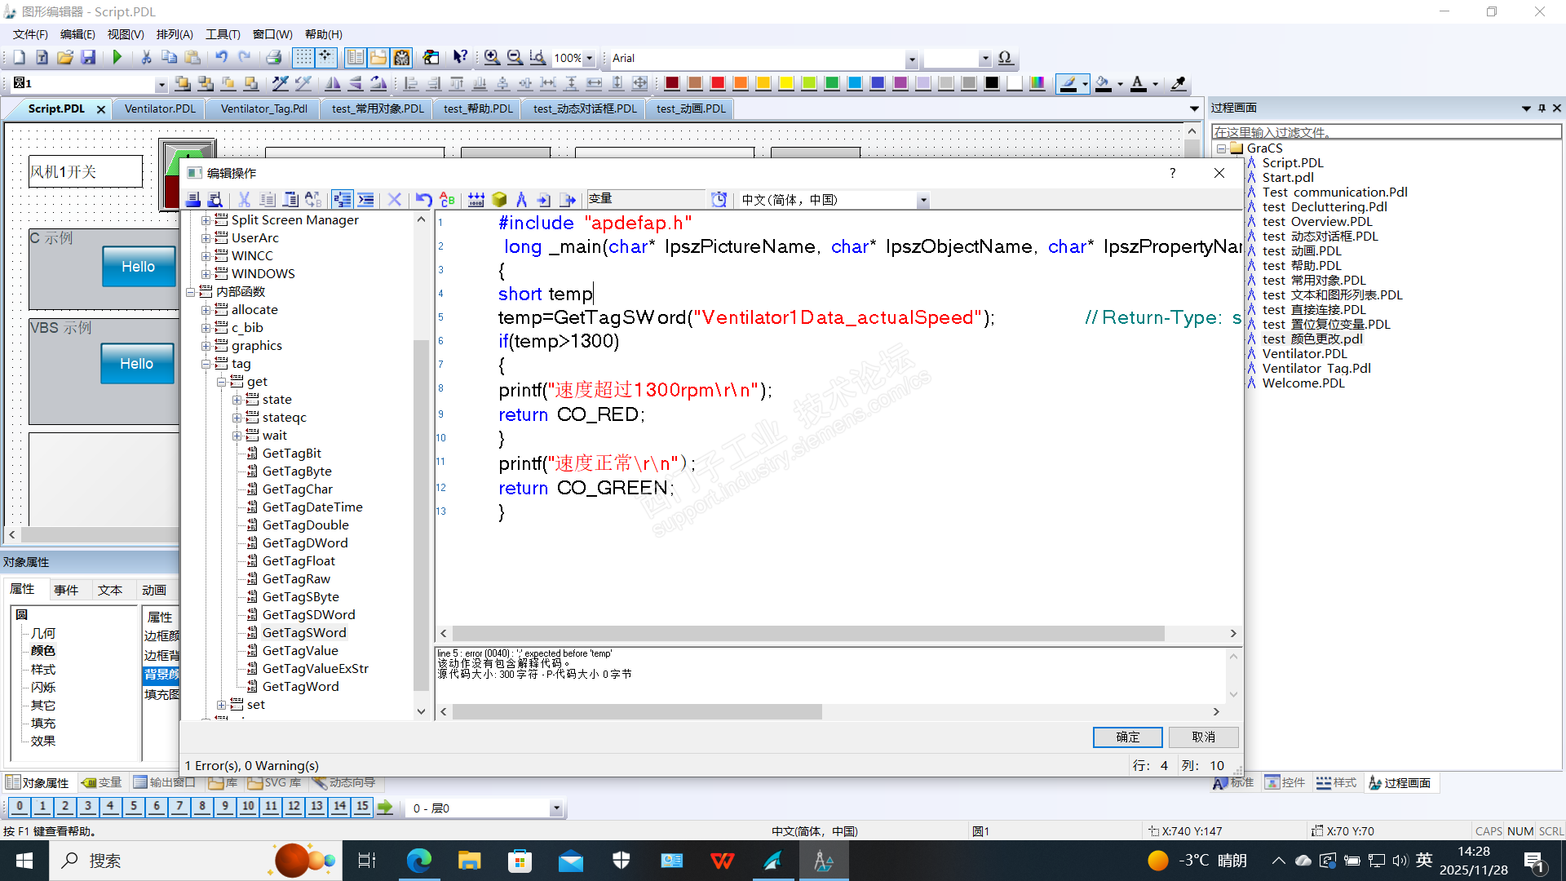Click the 确定 button
Image resolution: width=1566 pixels, height=881 pixels.
pyautogui.click(x=1127, y=737)
